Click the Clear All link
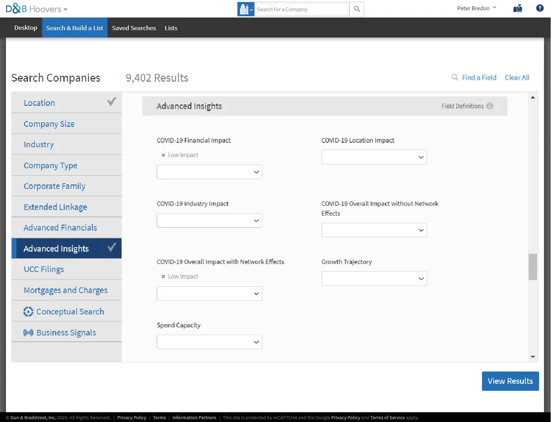This screenshot has height=422, width=551. click(x=517, y=78)
